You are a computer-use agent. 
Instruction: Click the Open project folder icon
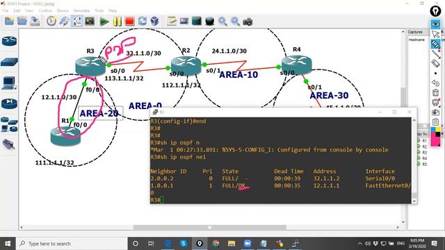[x=22, y=22]
